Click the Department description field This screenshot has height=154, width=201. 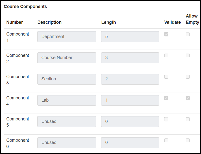pos(67,37)
